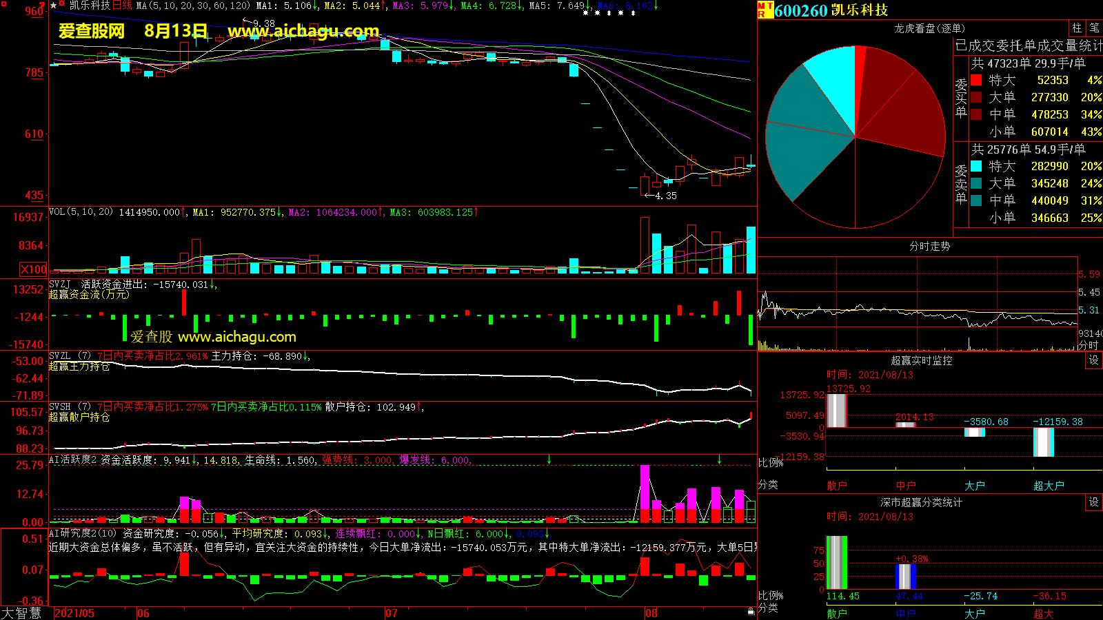Click the 分时走势 intraday chart title
Screen dimensions: 1103x620
point(929,246)
